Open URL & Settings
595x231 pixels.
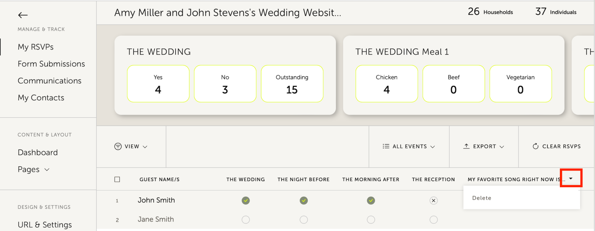tap(45, 225)
